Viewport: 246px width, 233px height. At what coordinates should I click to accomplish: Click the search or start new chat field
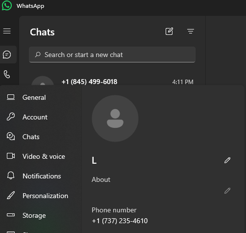coord(112,55)
